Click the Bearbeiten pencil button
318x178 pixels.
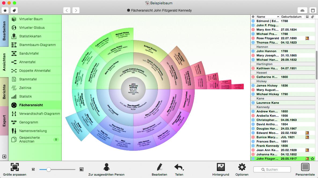159,169
